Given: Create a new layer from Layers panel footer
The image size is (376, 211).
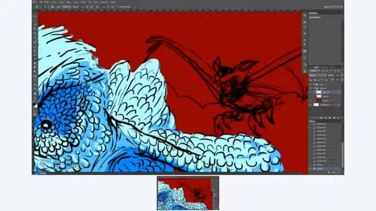Looking at the screenshot, I should 334,118.
